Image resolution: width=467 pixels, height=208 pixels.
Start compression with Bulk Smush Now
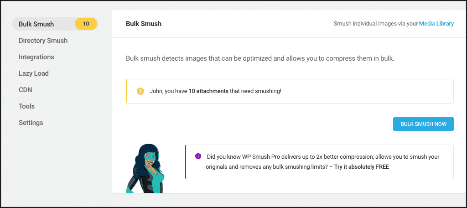coord(423,124)
